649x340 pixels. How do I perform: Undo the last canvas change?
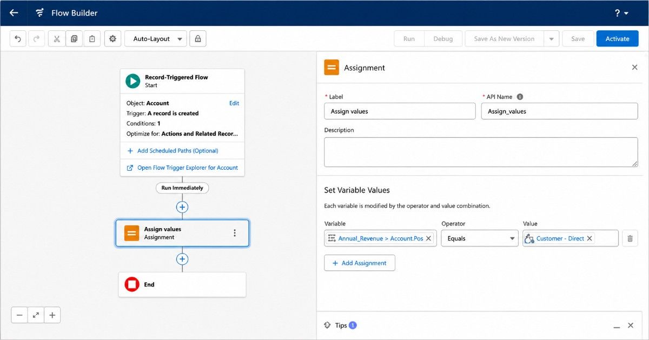pyautogui.click(x=18, y=39)
